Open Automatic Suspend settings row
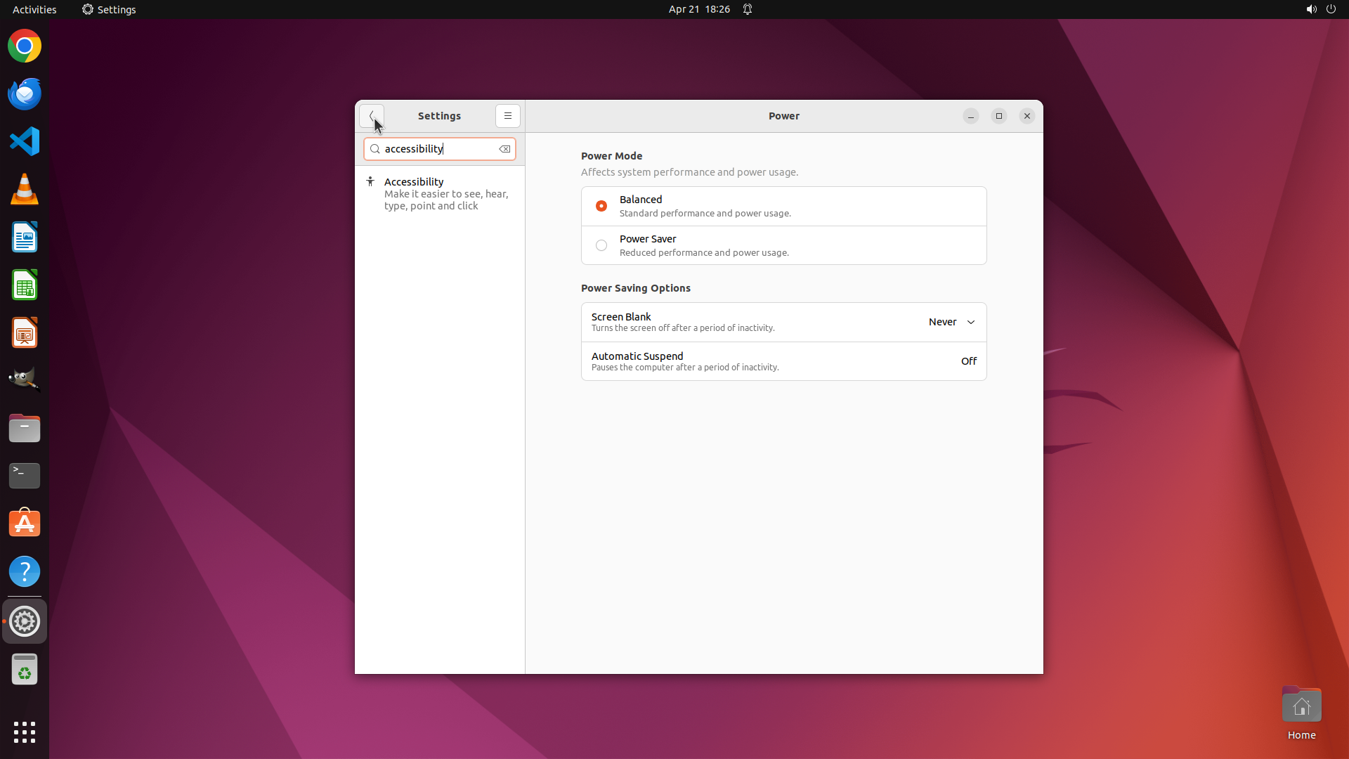 783,361
